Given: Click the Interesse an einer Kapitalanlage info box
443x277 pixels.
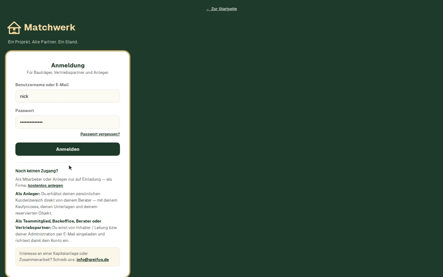Looking at the screenshot, I should pos(68,257).
